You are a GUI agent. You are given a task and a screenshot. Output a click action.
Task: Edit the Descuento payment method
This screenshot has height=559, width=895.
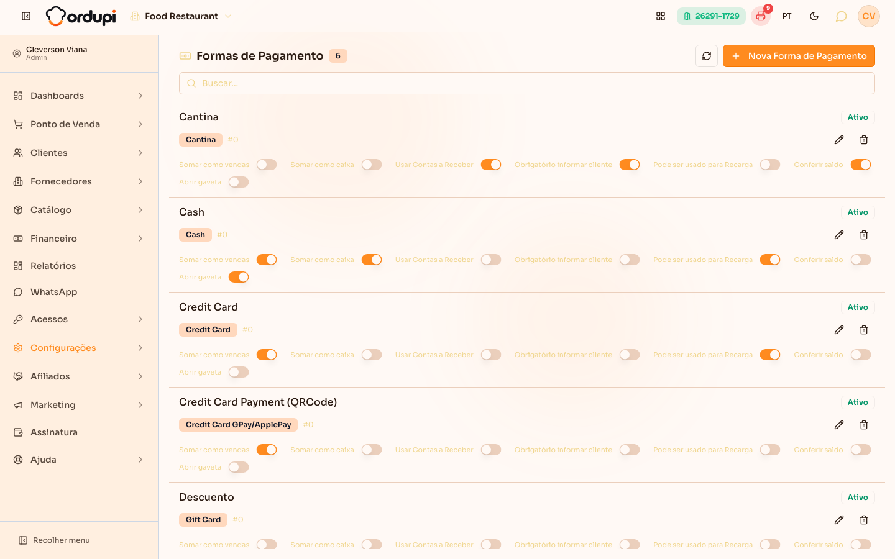tap(839, 520)
